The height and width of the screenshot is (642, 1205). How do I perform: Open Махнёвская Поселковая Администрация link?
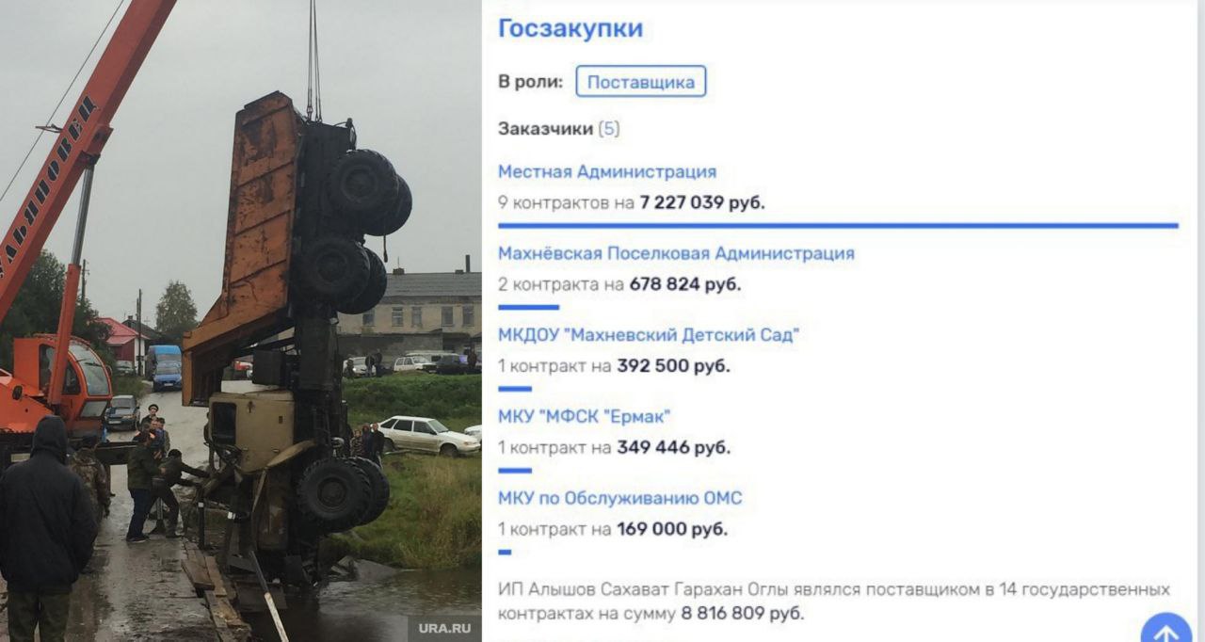676,253
